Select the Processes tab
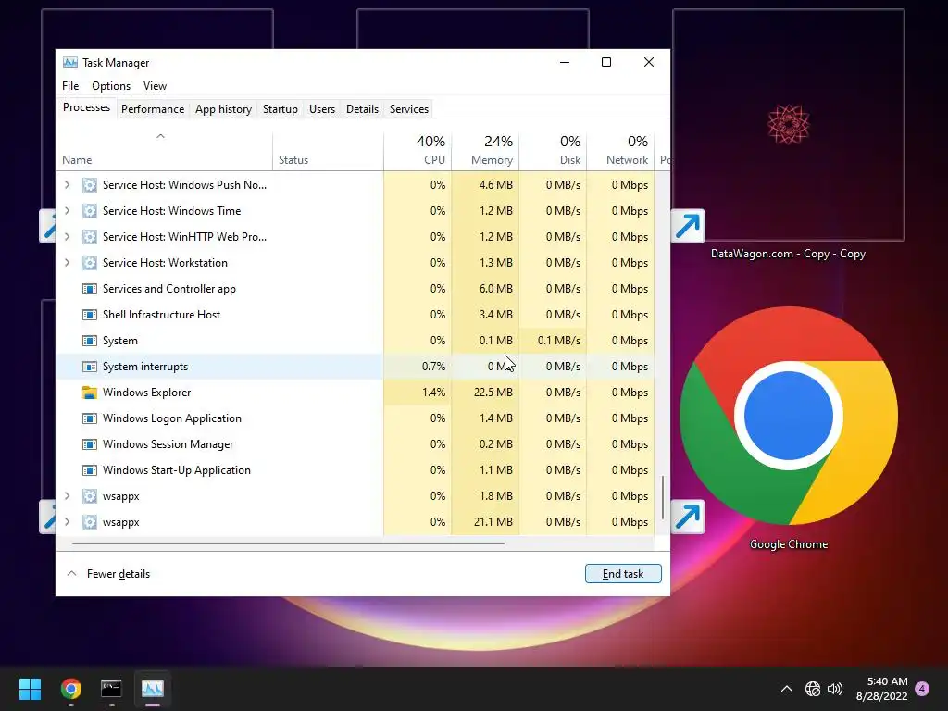Viewport: 948px width, 711px height. [86, 107]
